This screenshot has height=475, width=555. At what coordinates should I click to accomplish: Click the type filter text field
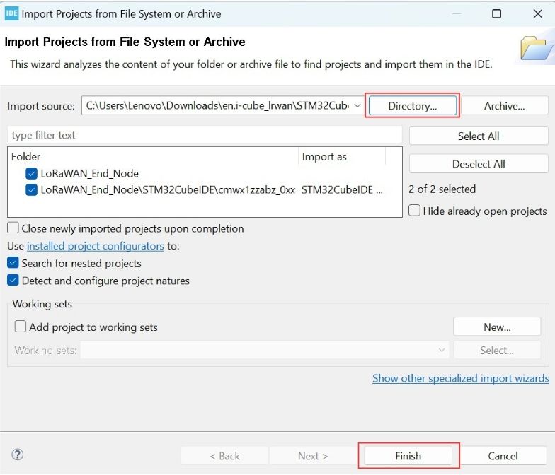pyautogui.click(x=204, y=135)
